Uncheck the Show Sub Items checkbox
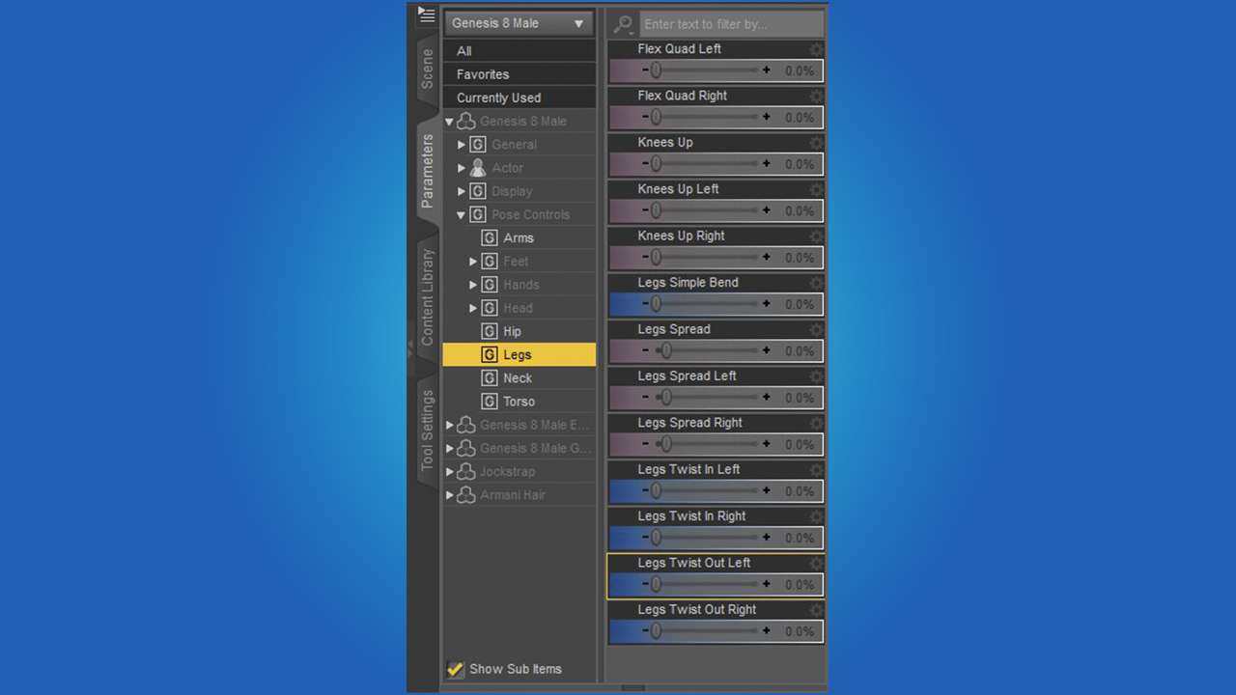 coord(455,669)
